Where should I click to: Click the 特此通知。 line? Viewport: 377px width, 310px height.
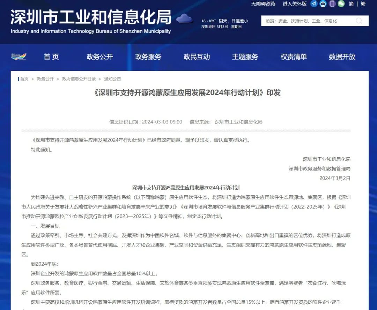tap(42, 150)
